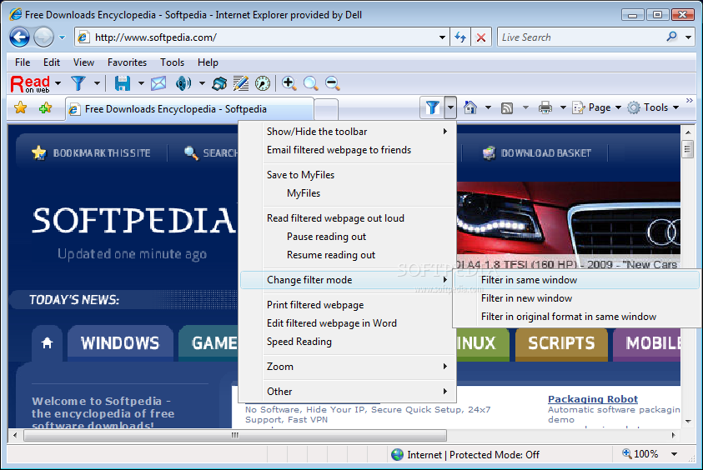
Task: Click the Read out loud speaker icon
Action: tap(183, 83)
